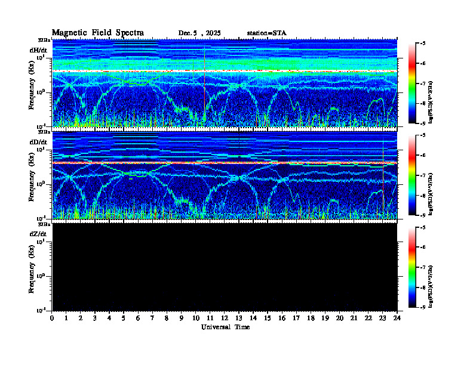Click hour 0 on the time axis
Screen dimensions: 473x365
[52, 318]
